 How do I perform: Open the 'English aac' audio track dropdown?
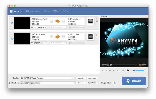(x=39, y=43)
